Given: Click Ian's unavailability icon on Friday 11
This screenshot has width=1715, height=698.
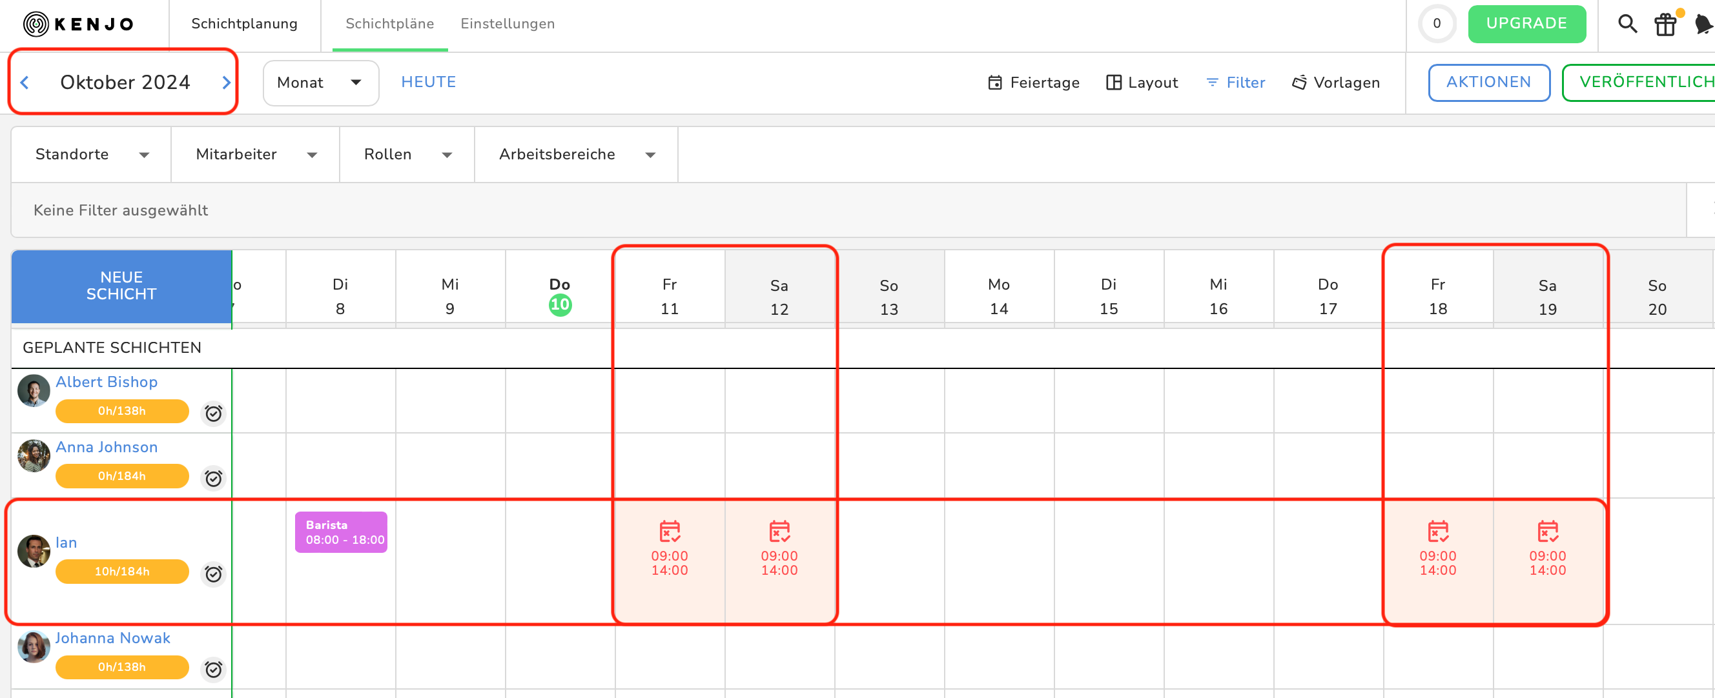Looking at the screenshot, I should click(669, 532).
